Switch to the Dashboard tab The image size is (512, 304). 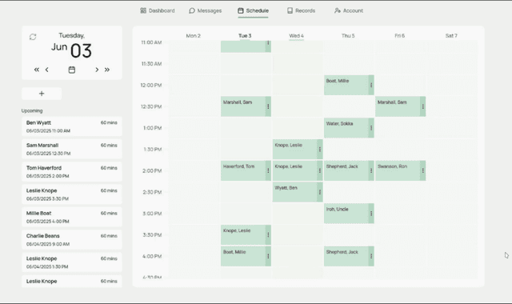click(x=158, y=10)
